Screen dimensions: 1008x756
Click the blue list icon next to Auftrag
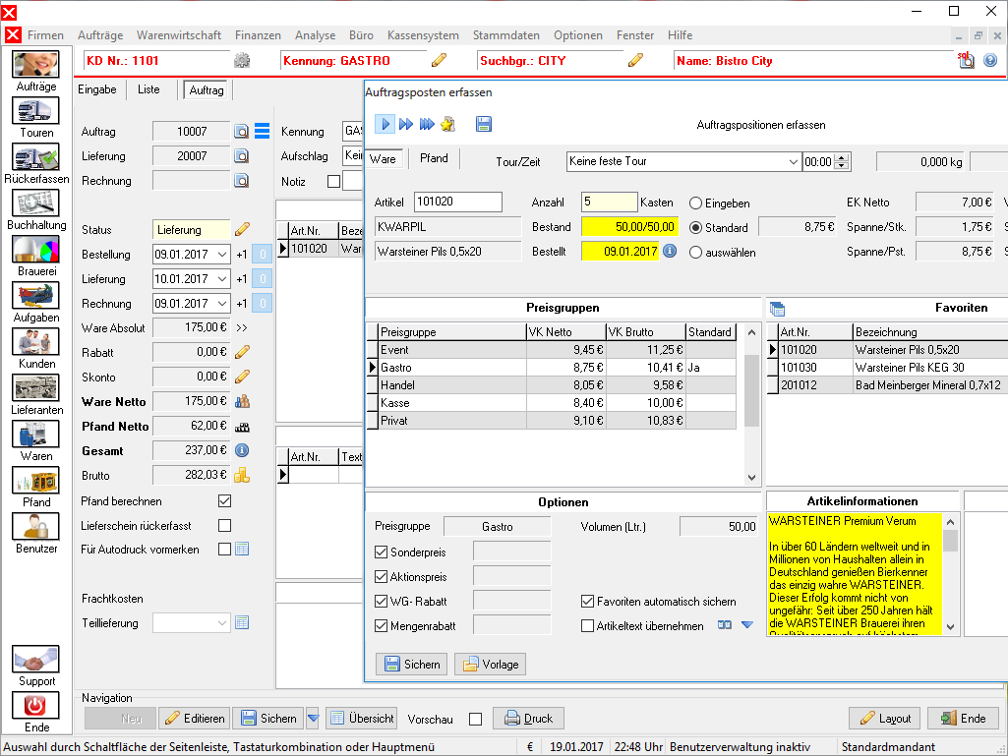pyautogui.click(x=263, y=131)
